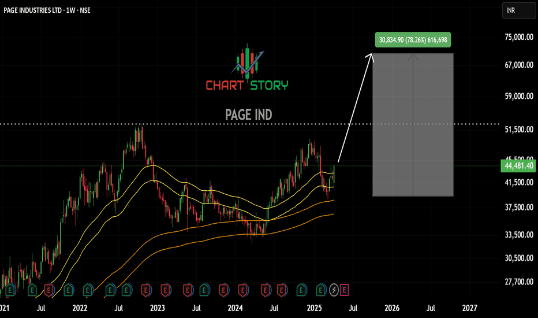This screenshot has height=318, width=538.
Task: Open red earnings marker for May 2023
Action: point(188,290)
